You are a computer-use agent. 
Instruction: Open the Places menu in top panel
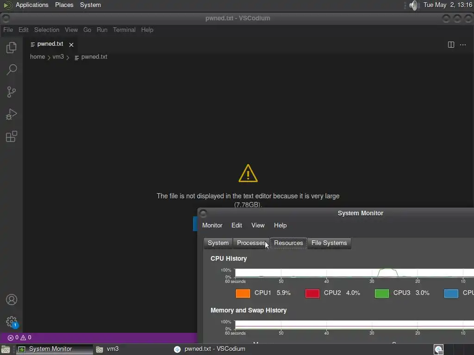(x=64, y=5)
